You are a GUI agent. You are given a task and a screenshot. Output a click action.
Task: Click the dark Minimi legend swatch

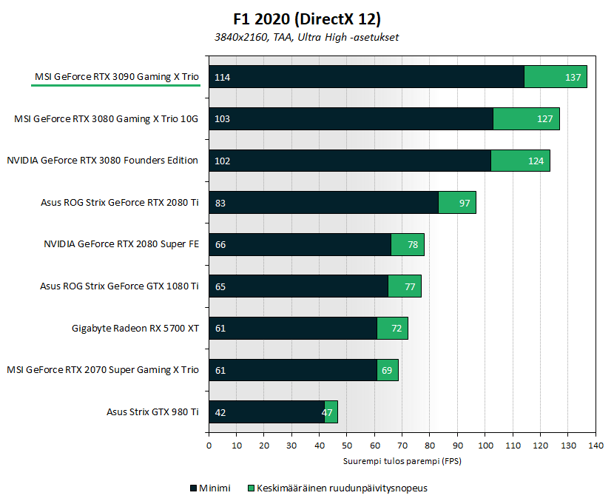(194, 488)
